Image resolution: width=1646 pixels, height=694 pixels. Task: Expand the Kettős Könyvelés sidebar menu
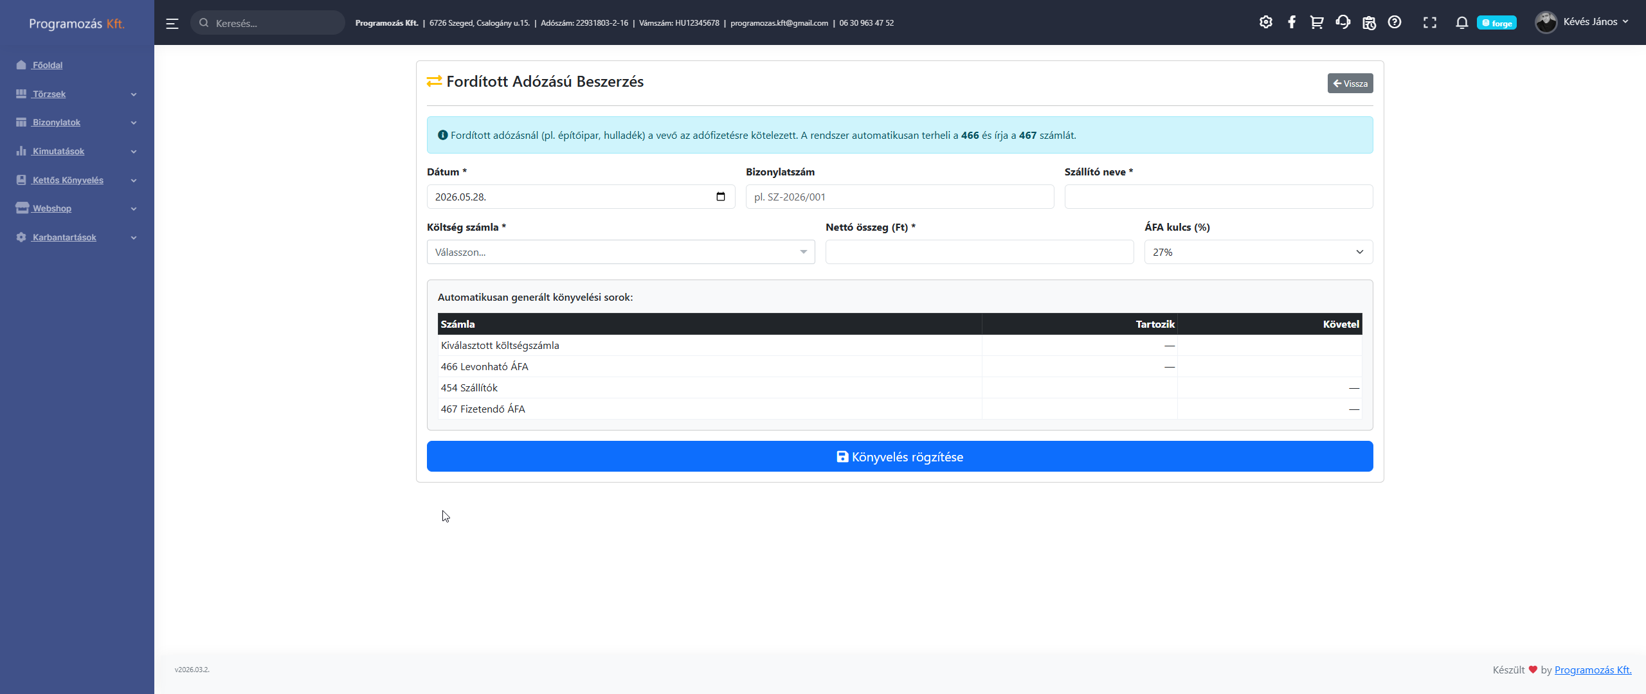77,181
